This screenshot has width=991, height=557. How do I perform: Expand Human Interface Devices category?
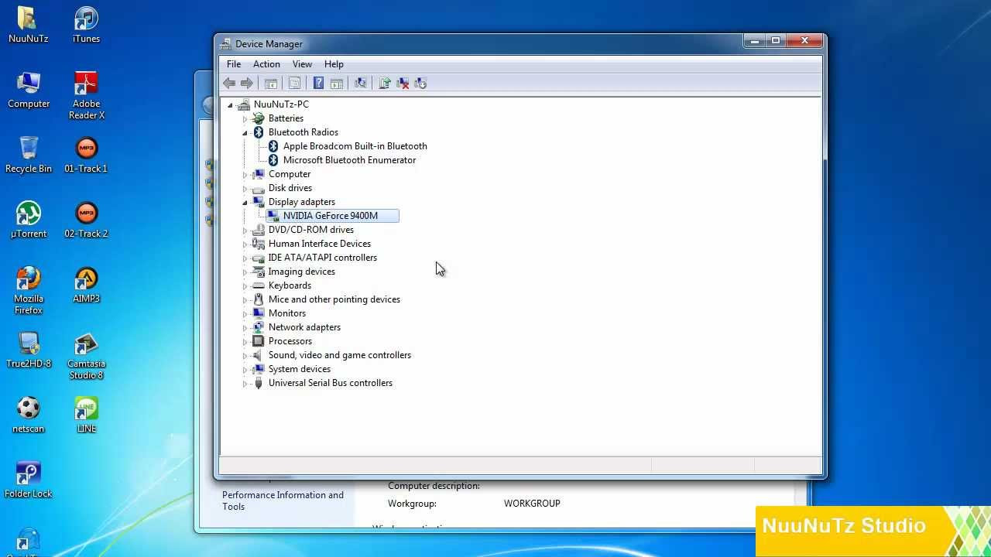pos(245,244)
